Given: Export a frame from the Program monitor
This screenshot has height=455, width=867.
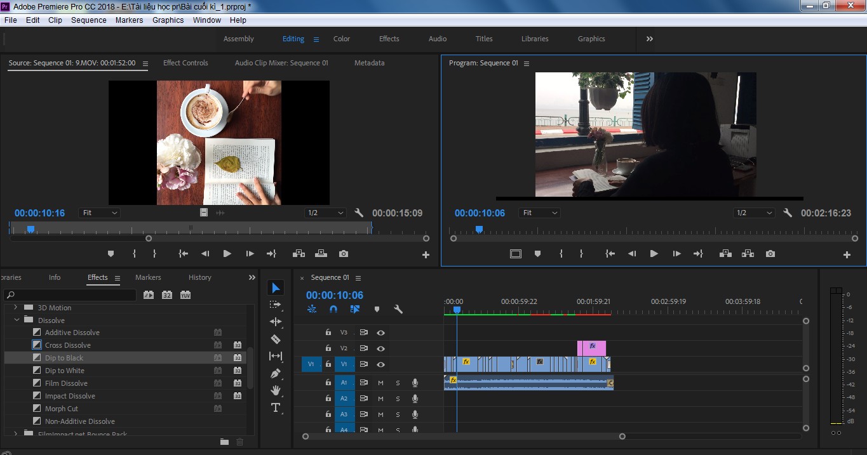Looking at the screenshot, I should tap(770, 254).
